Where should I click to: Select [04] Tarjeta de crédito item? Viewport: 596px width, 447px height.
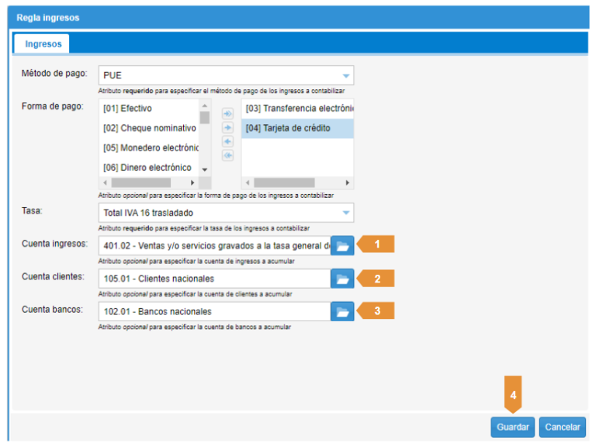click(x=288, y=128)
